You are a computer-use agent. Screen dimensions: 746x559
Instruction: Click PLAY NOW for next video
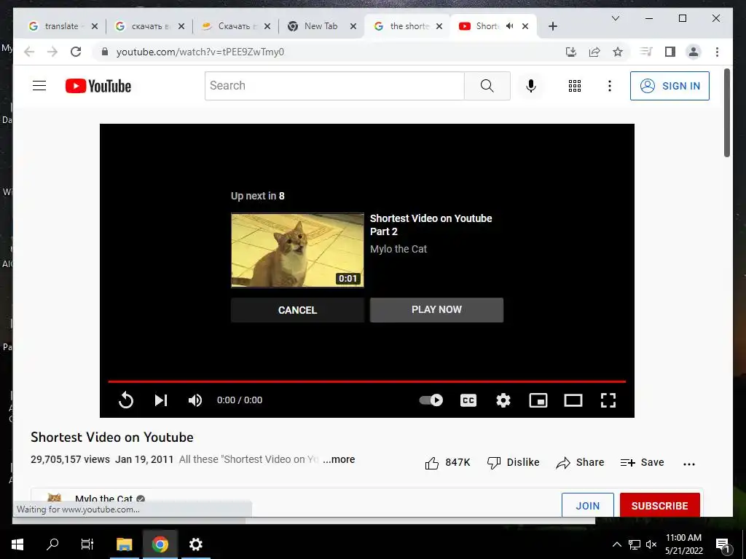pos(436,310)
